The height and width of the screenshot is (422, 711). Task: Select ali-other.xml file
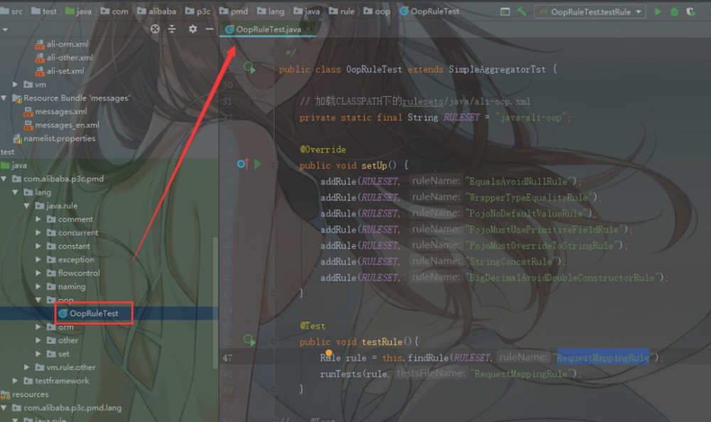[65, 58]
